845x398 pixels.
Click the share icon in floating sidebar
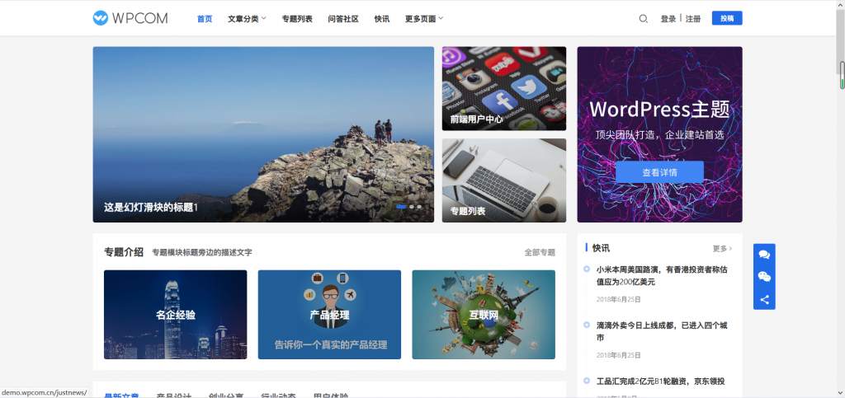click(x=764, y=300)
